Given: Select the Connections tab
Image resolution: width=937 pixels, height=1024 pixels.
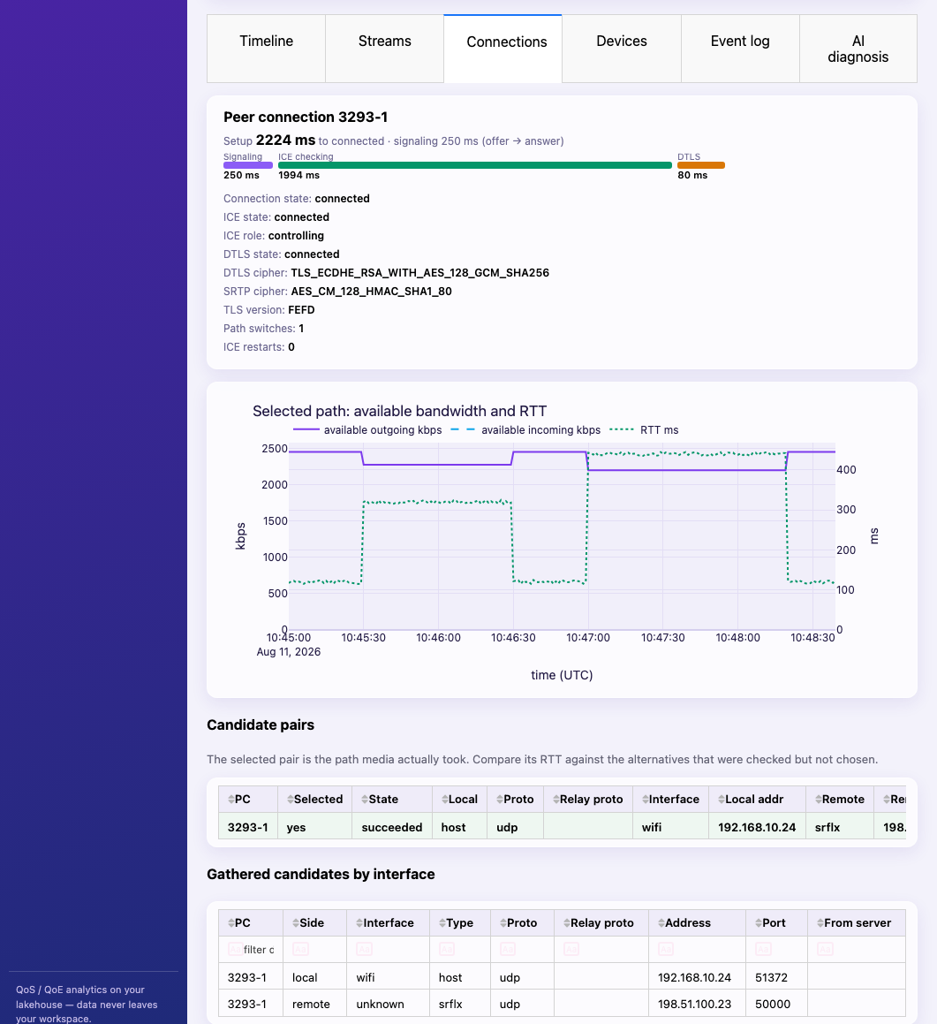Looking at the screenshot, I should click(x=503, y=49).
